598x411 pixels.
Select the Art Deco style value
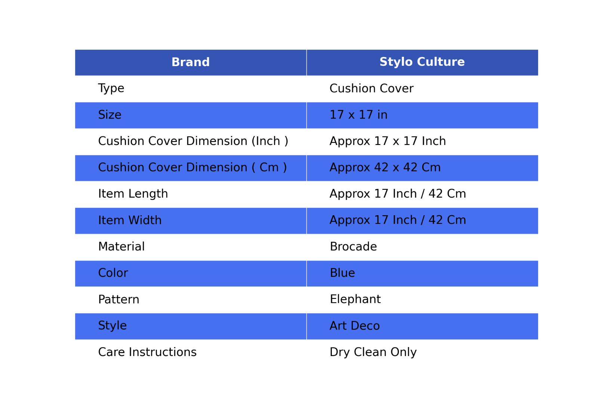pos(355,326)
